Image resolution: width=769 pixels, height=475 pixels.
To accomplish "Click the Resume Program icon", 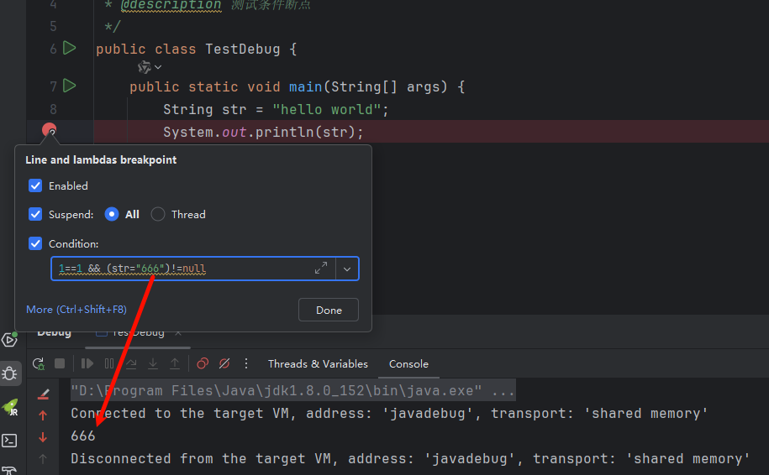I will (87, 363).
